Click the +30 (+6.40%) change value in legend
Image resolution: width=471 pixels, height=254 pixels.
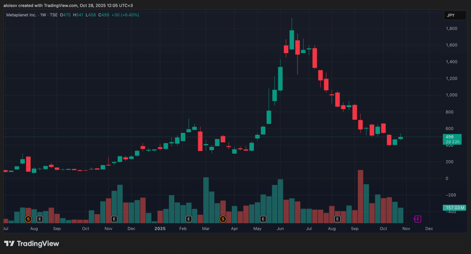125,15
